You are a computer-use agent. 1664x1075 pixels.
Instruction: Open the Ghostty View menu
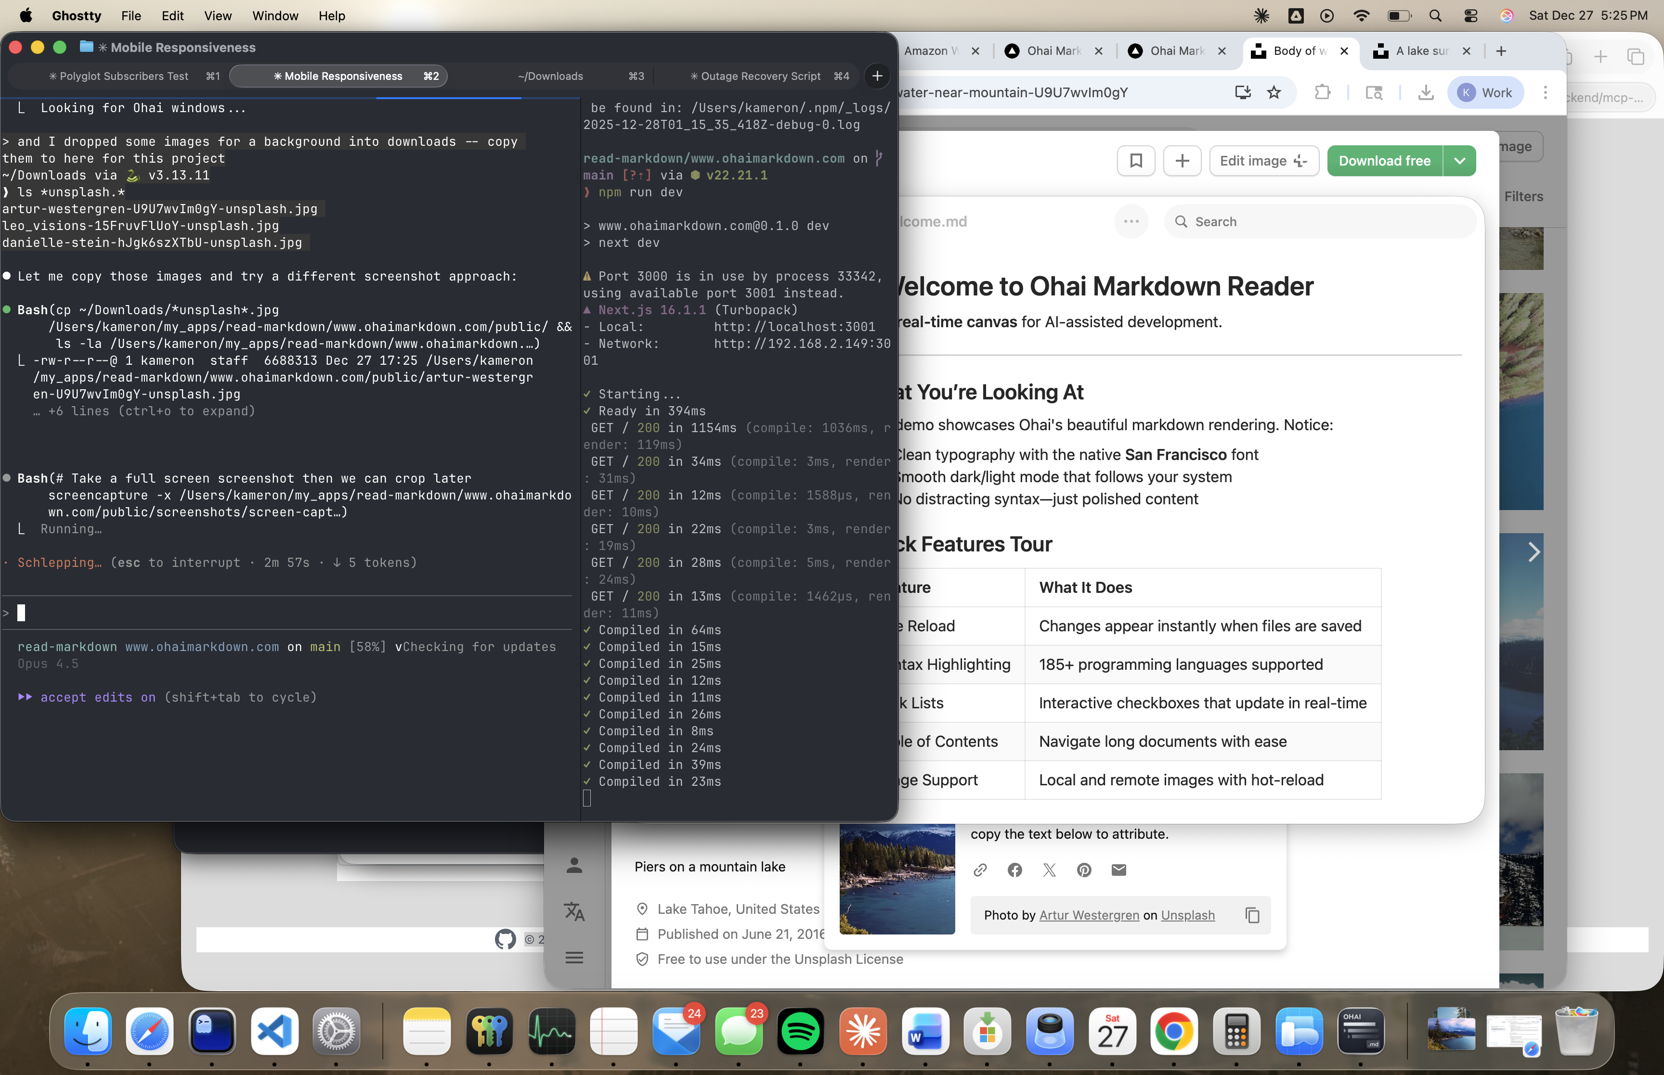(217, 15)
